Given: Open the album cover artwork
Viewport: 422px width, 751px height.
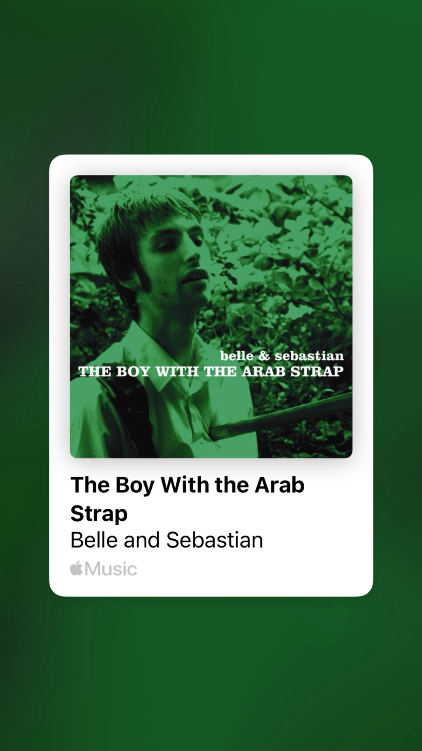Looking at the screenshot, I should coord(211,316).
